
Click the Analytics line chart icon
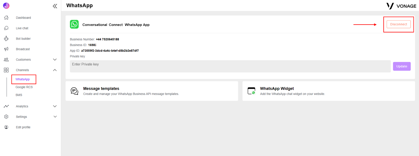pyautogui.click(x=6, y=106)
